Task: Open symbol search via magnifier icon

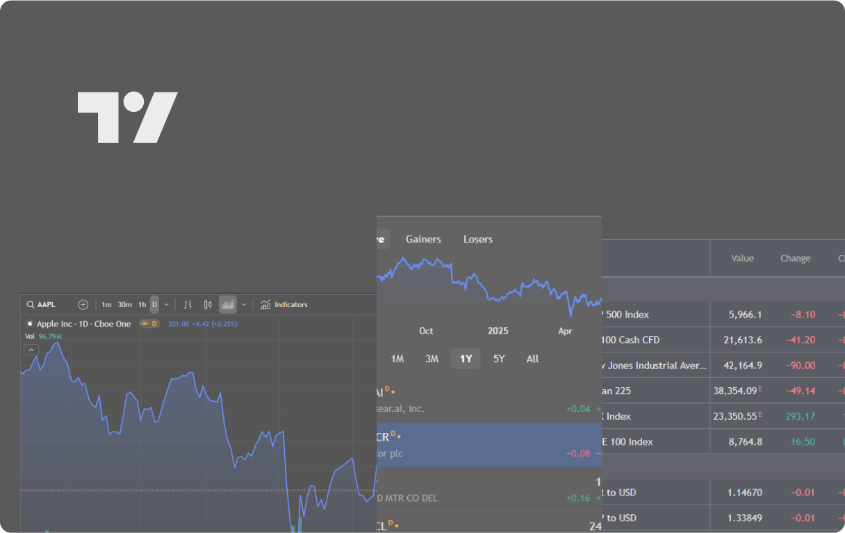Action: 31,304
